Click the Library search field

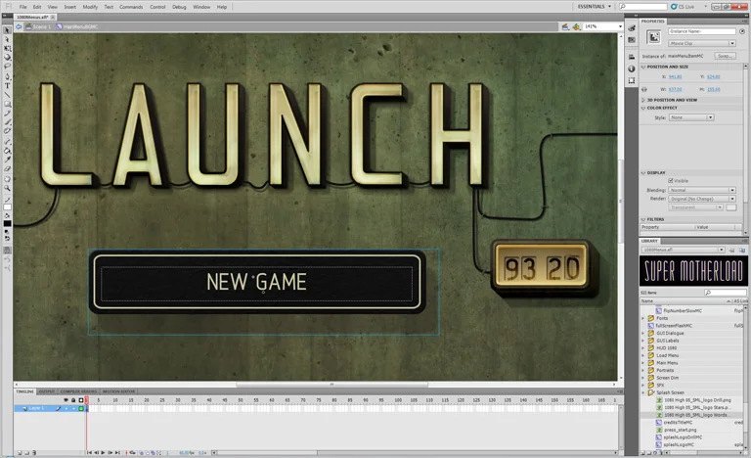pos(726,293)
